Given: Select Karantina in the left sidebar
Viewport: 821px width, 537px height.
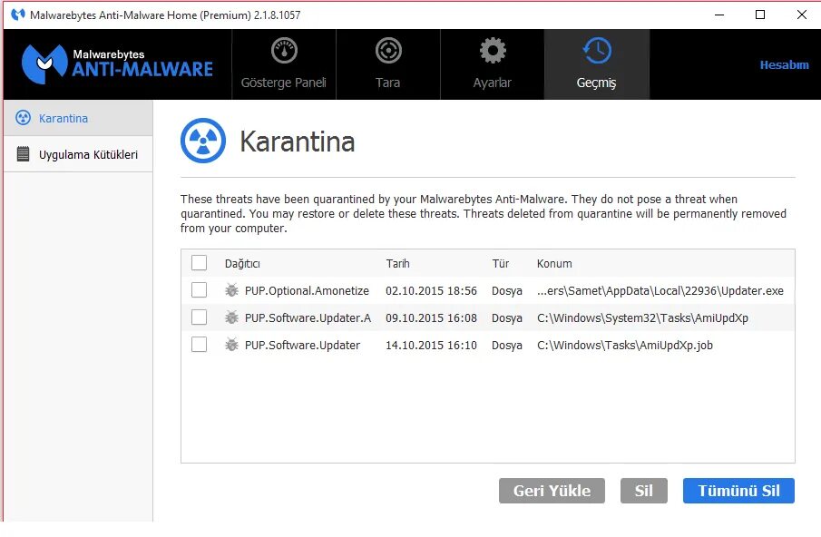Looking at the screenshot, I should (78, 118).
